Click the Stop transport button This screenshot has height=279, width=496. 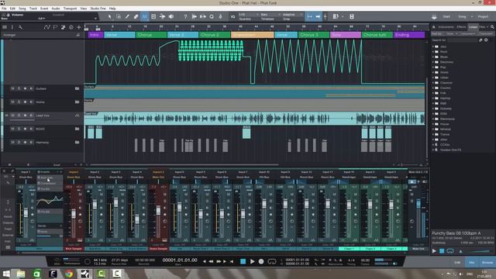pos(243,261)
